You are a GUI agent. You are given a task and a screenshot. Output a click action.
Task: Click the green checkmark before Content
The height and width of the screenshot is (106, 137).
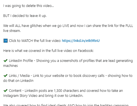coord(6,91)
